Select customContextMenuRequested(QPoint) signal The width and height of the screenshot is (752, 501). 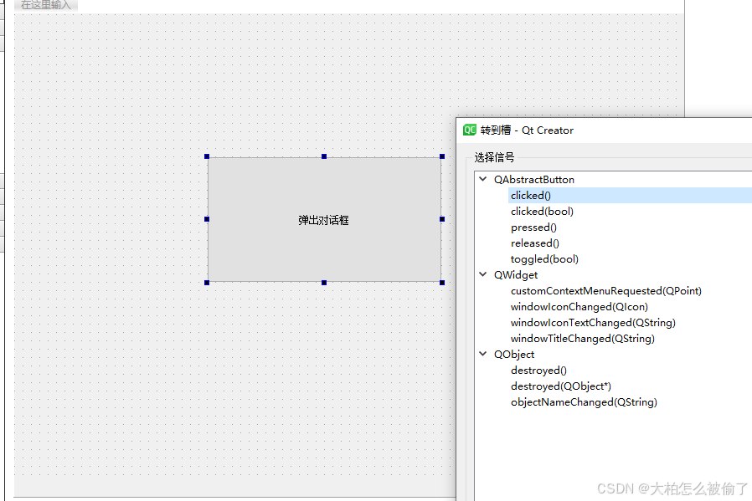pyautogui.click(x=605, y=291)
